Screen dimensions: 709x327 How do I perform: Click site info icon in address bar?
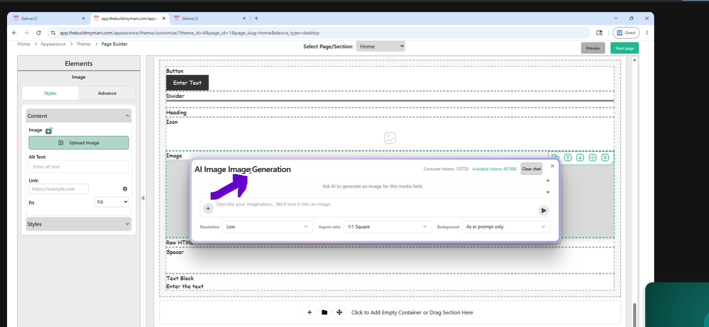pyautogui.click(x=53, y=33)
